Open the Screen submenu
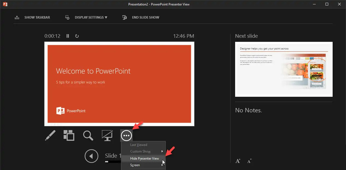This screenshot has width=346, height=170. [x=143, y=165]
